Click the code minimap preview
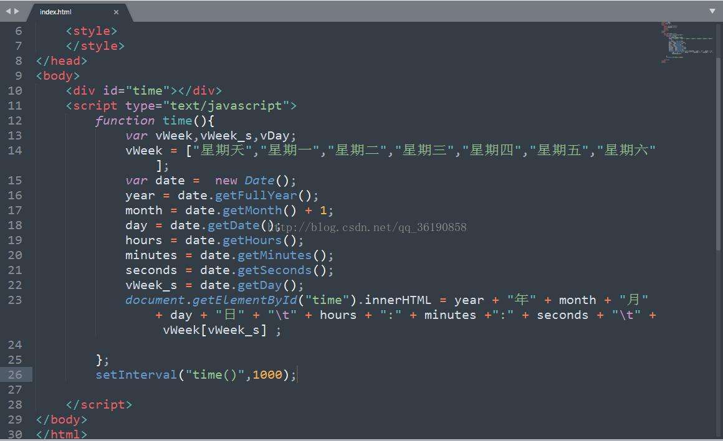This screenshot has width=723, height=441. click(x=687, y=42)
